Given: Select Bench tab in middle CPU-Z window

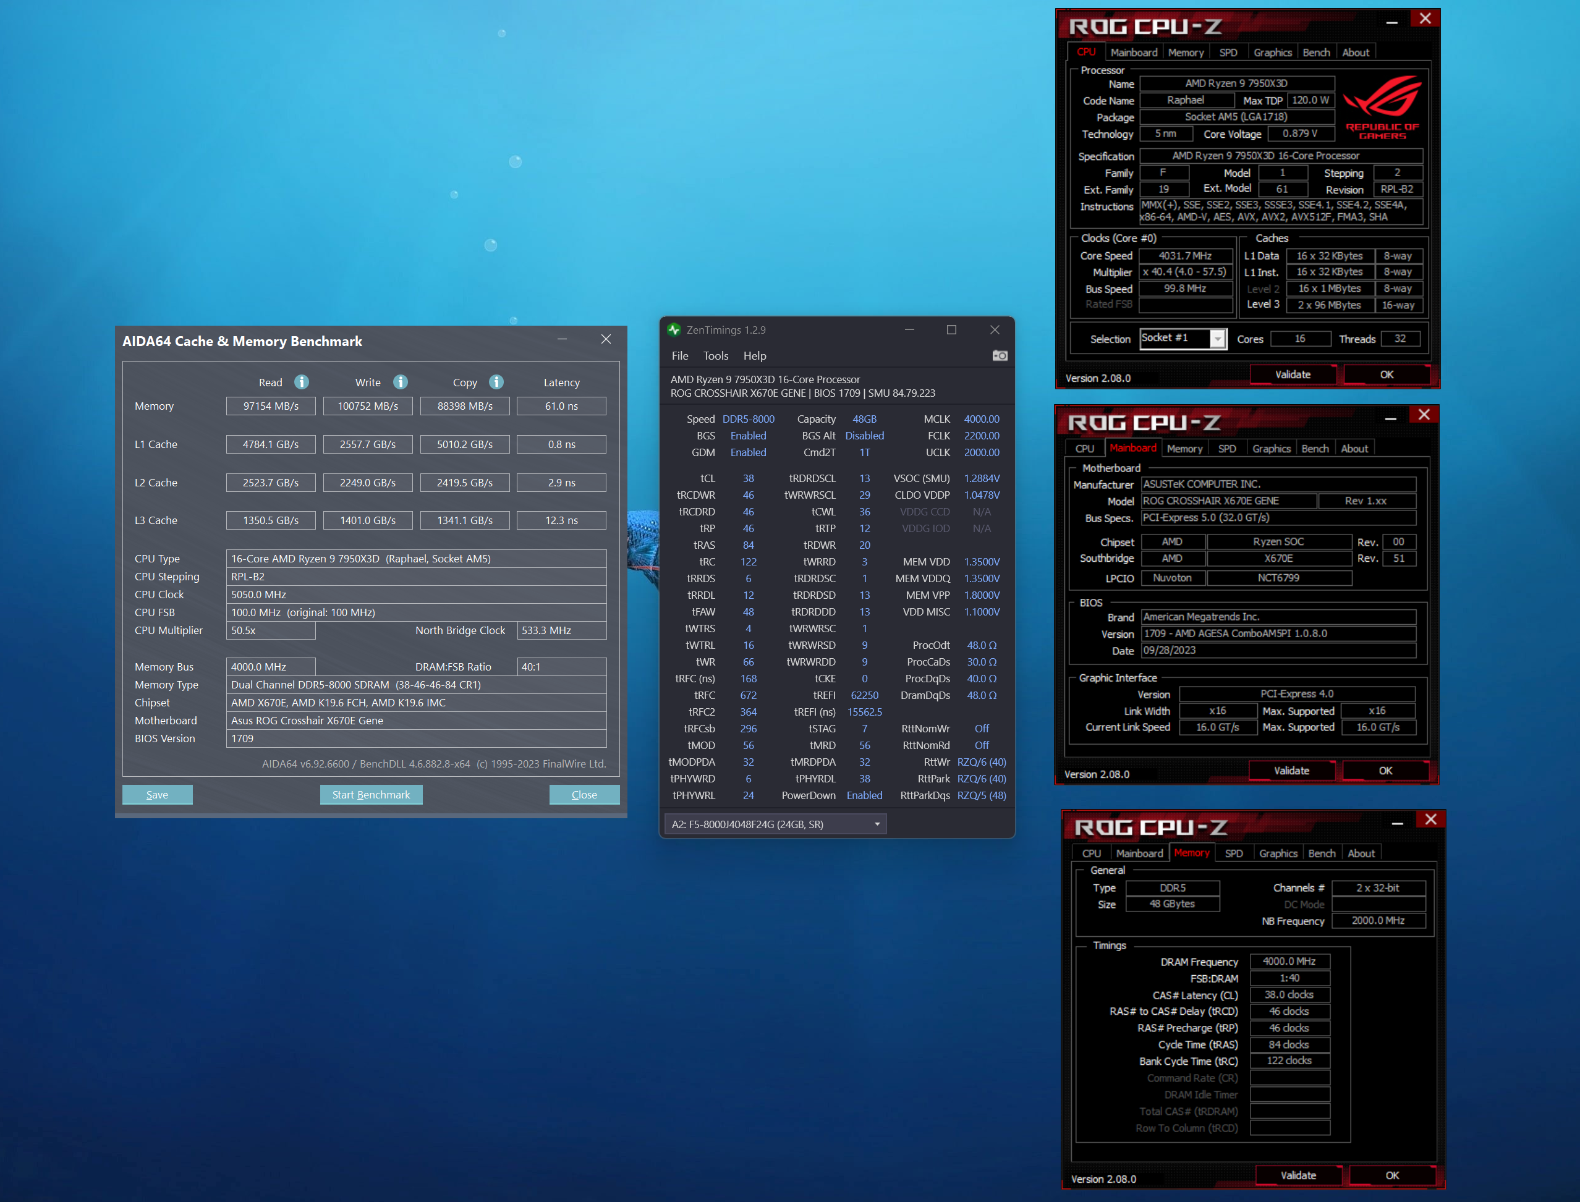Looking at the screenshot, I should 1315,449.
